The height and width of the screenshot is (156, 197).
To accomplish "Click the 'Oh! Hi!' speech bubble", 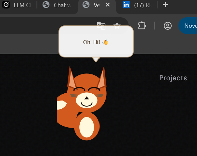I will tap(96, 42).
